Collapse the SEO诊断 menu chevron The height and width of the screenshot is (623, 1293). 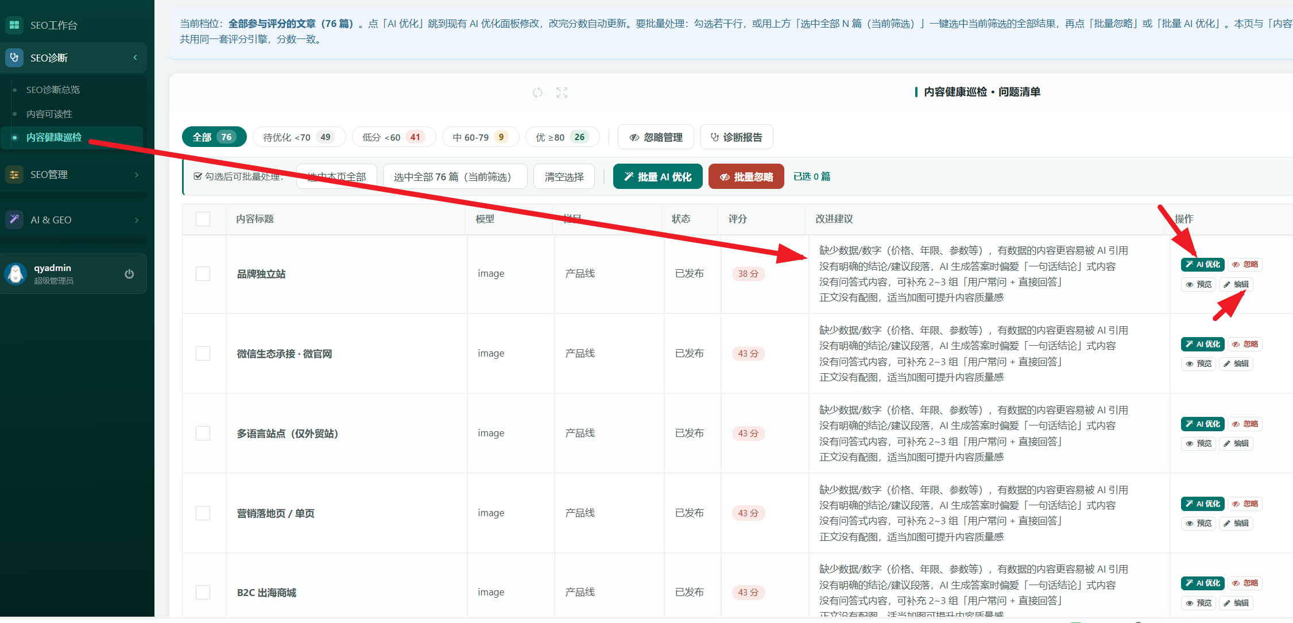pyautogui.click(x=136, y=57)
